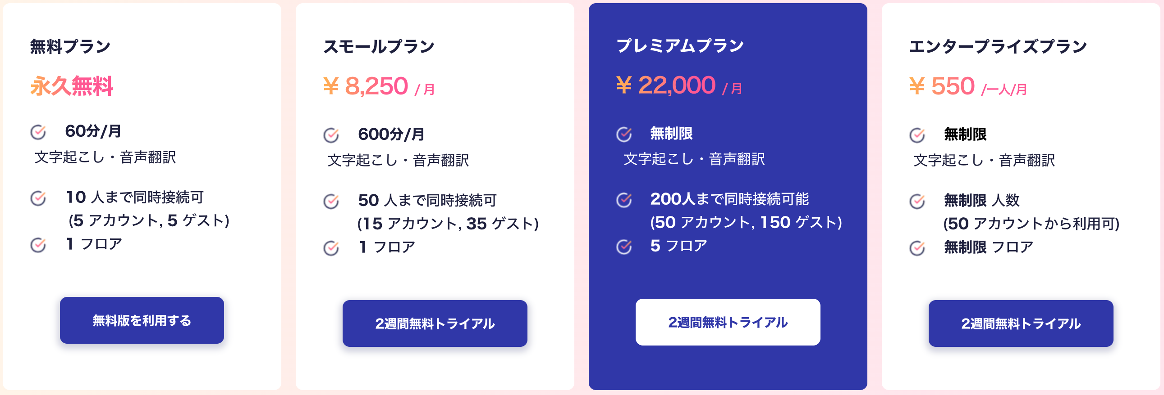Click the ¥ 22,000 price text
Screen dimensions: 1164x395
click(x=666, y=85)
